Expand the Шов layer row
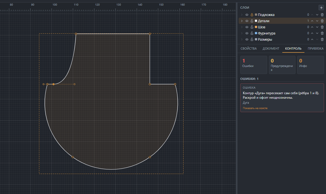The height and width of the screenshot is (194, 326). pyautogui.click(x=242, y=27)
